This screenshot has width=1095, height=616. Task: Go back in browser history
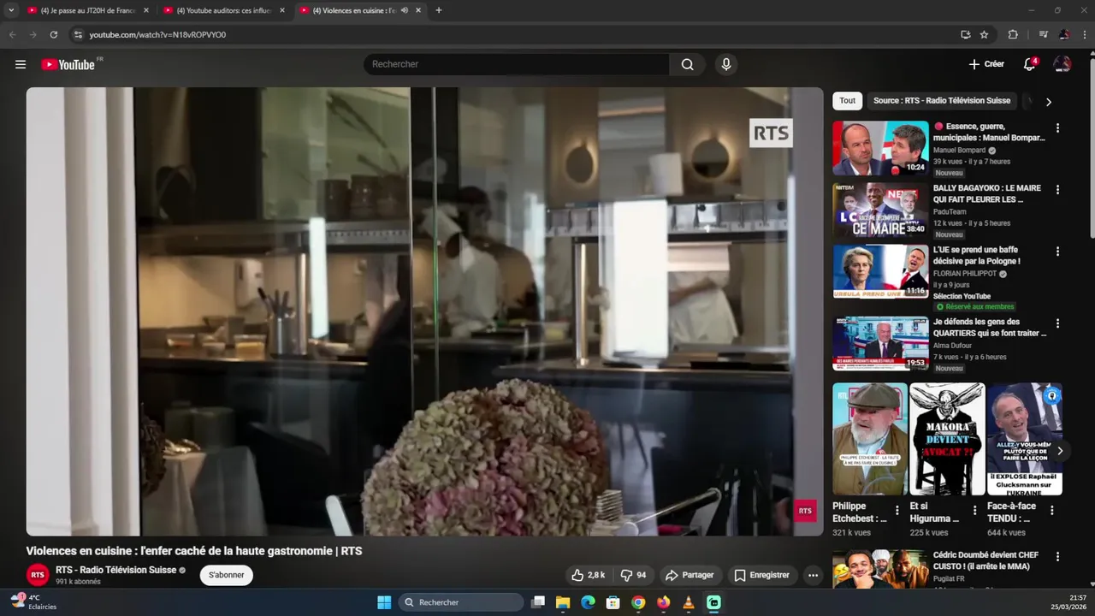coord(12,35)
